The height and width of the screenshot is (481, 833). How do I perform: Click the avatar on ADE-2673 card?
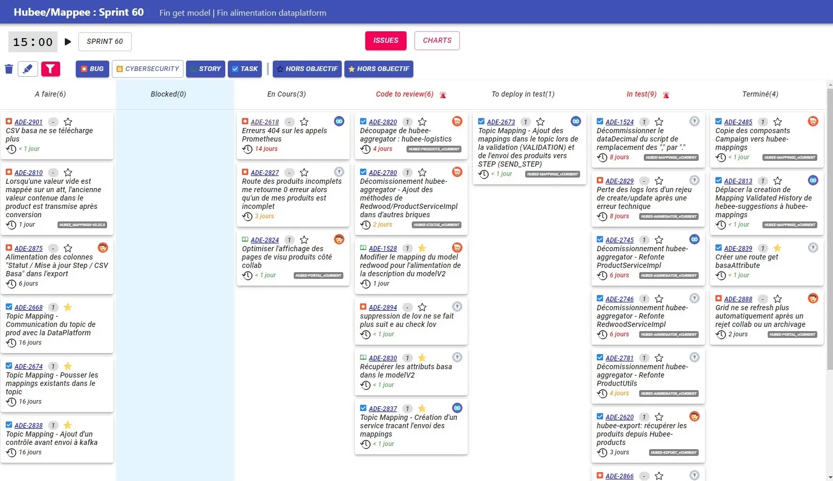point(576,121)
